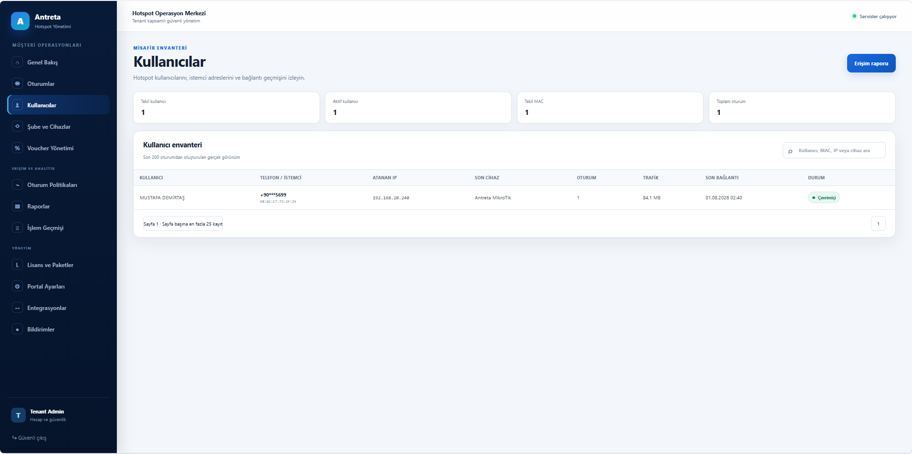Click the green Servisler çalışıyor status dot
Image resolution: width=912 pixels, height=454 pixels.
854,16
